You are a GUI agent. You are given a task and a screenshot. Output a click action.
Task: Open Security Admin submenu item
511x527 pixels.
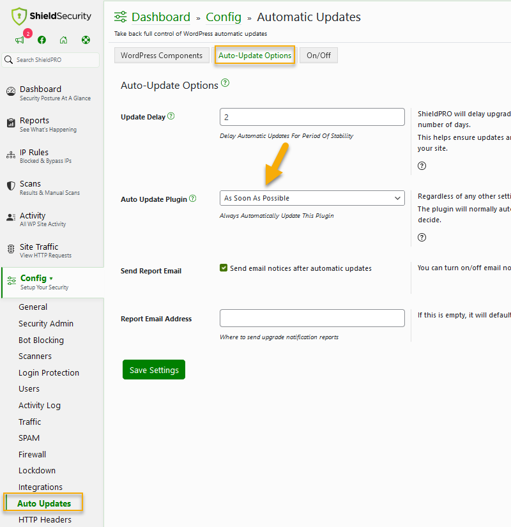click(x=46, y=323)
